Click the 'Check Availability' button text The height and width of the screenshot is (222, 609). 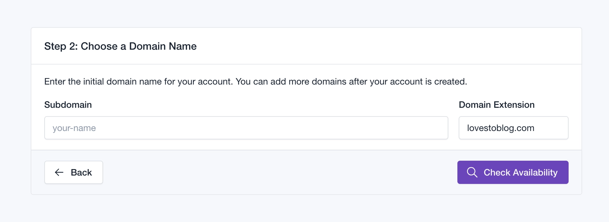[520, 173]
